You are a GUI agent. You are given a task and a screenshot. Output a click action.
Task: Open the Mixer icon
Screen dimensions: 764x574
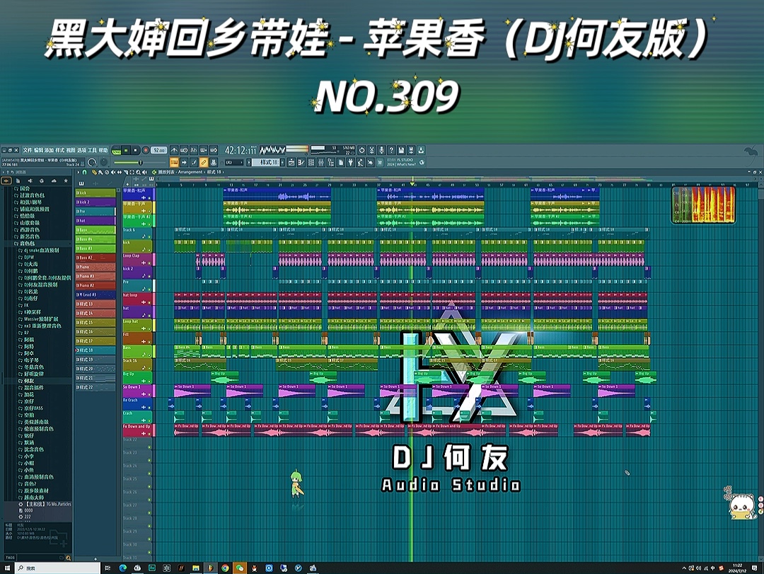(320, 162)
